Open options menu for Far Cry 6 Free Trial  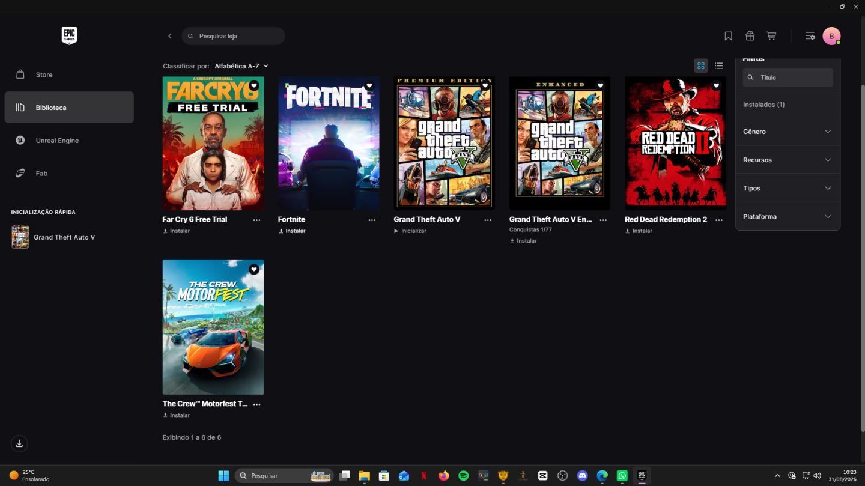point(256,220)
